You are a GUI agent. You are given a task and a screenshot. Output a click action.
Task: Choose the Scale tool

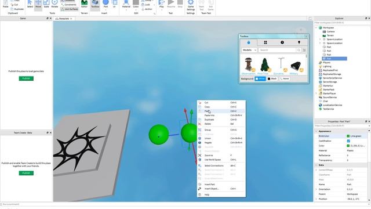pyautogui.click(x=46, y=4)
